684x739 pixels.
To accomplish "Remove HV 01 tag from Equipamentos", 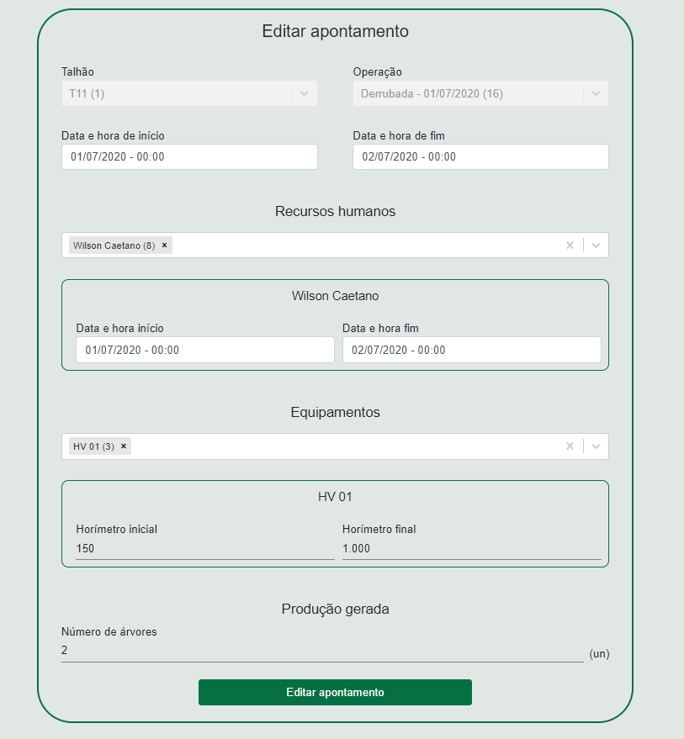I will [x=124, y=446].
